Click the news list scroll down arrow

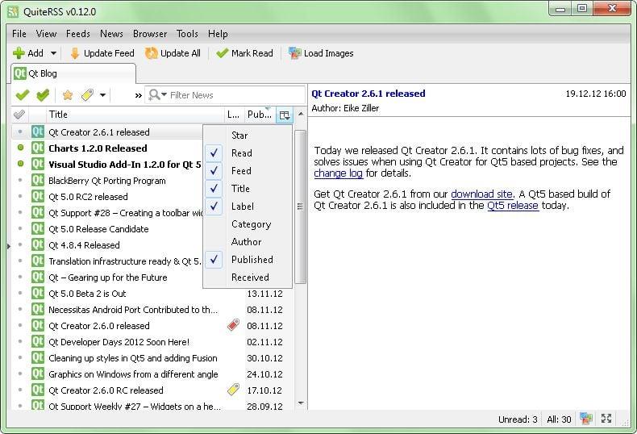tap(301, 403)
